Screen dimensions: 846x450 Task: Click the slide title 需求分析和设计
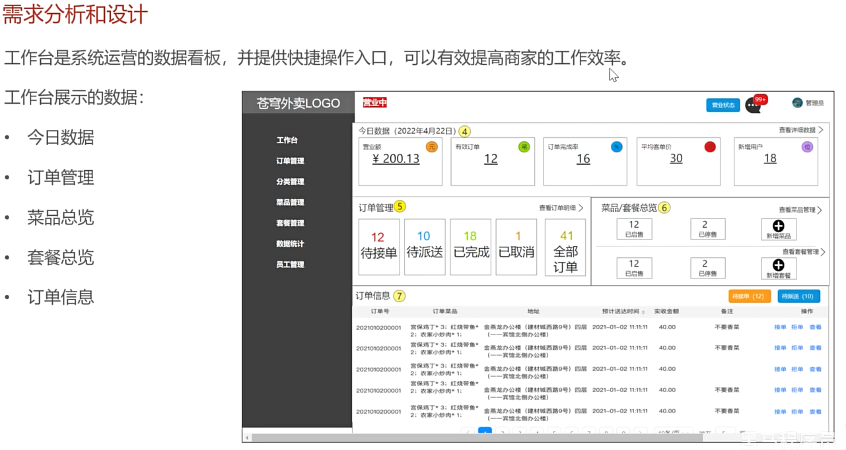click(75, 14)
